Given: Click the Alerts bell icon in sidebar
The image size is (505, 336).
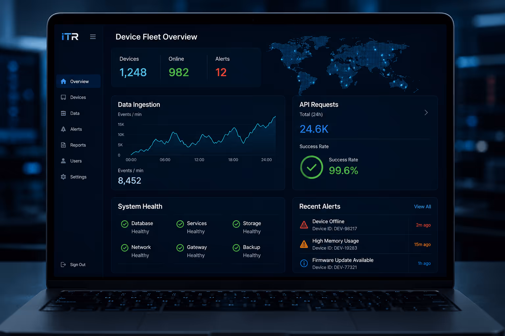Looking at the screenshot, I should pyautogui.click(x=63, y=129).
